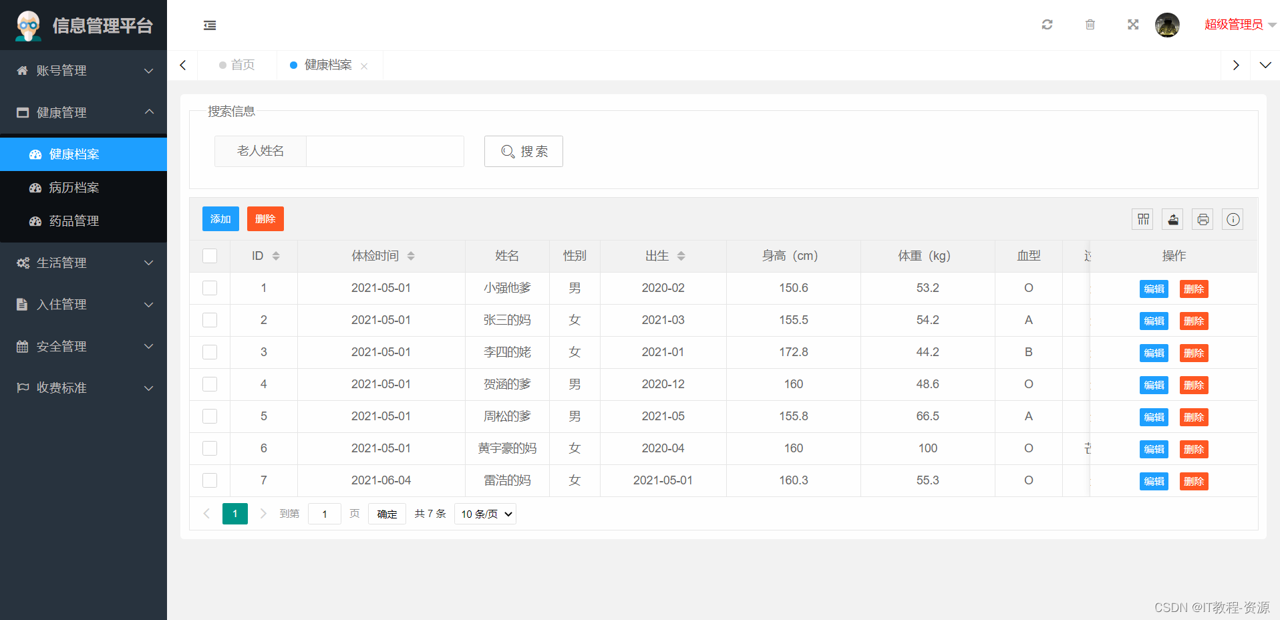Click the 共 7 条 total text

(430, 514)
